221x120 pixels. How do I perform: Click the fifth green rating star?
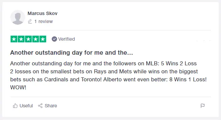coord(43,39)
